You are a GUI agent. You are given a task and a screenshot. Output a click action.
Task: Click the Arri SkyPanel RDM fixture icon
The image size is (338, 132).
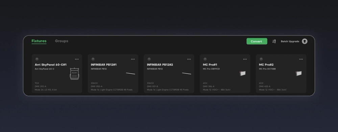tap(74, 74)
